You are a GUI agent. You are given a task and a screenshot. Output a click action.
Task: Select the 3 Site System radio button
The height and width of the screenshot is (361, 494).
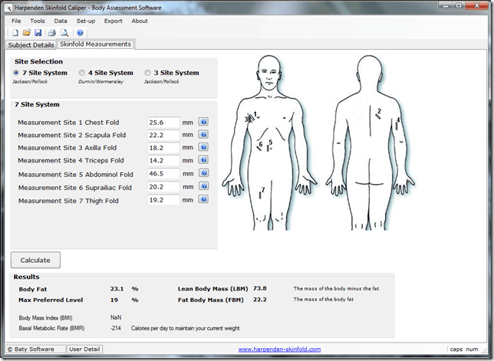point(147,73)
